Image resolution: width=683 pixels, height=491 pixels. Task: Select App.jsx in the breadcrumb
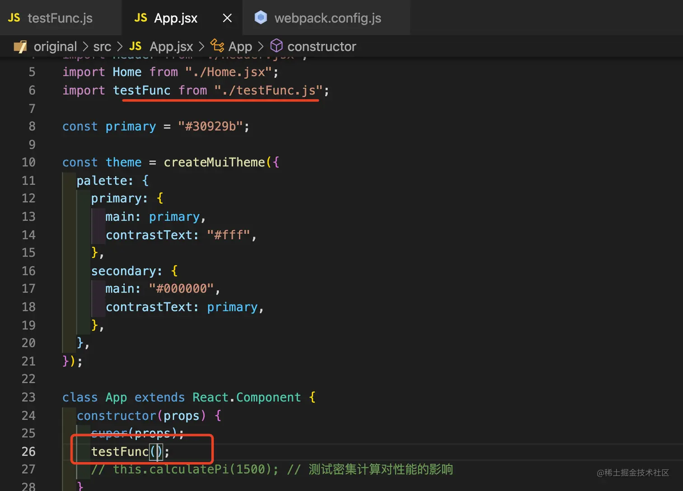click(171, 46)
